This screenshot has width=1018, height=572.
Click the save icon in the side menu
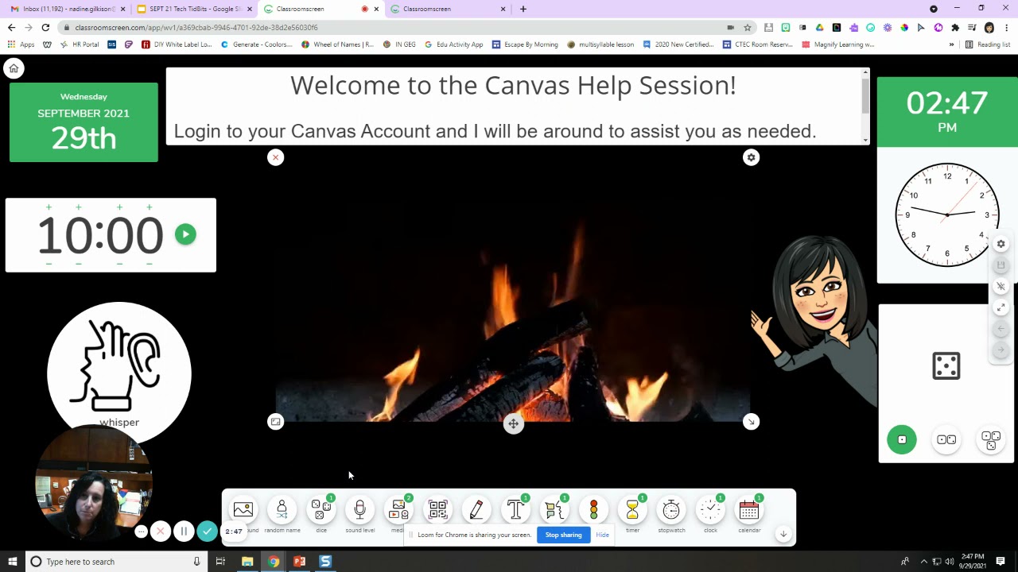1001,265
